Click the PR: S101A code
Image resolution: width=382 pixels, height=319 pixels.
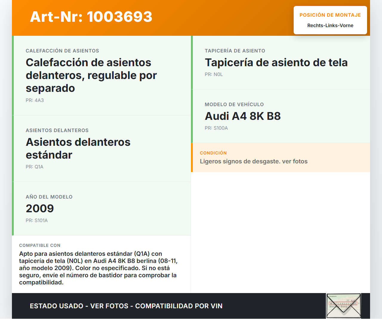point(36,221)
